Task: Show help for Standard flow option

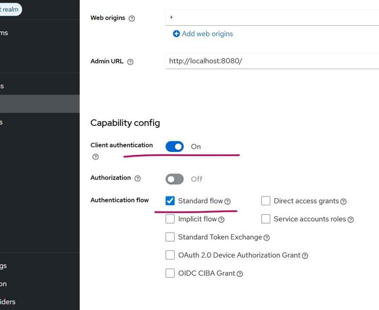Action: (x=228, y=201)
